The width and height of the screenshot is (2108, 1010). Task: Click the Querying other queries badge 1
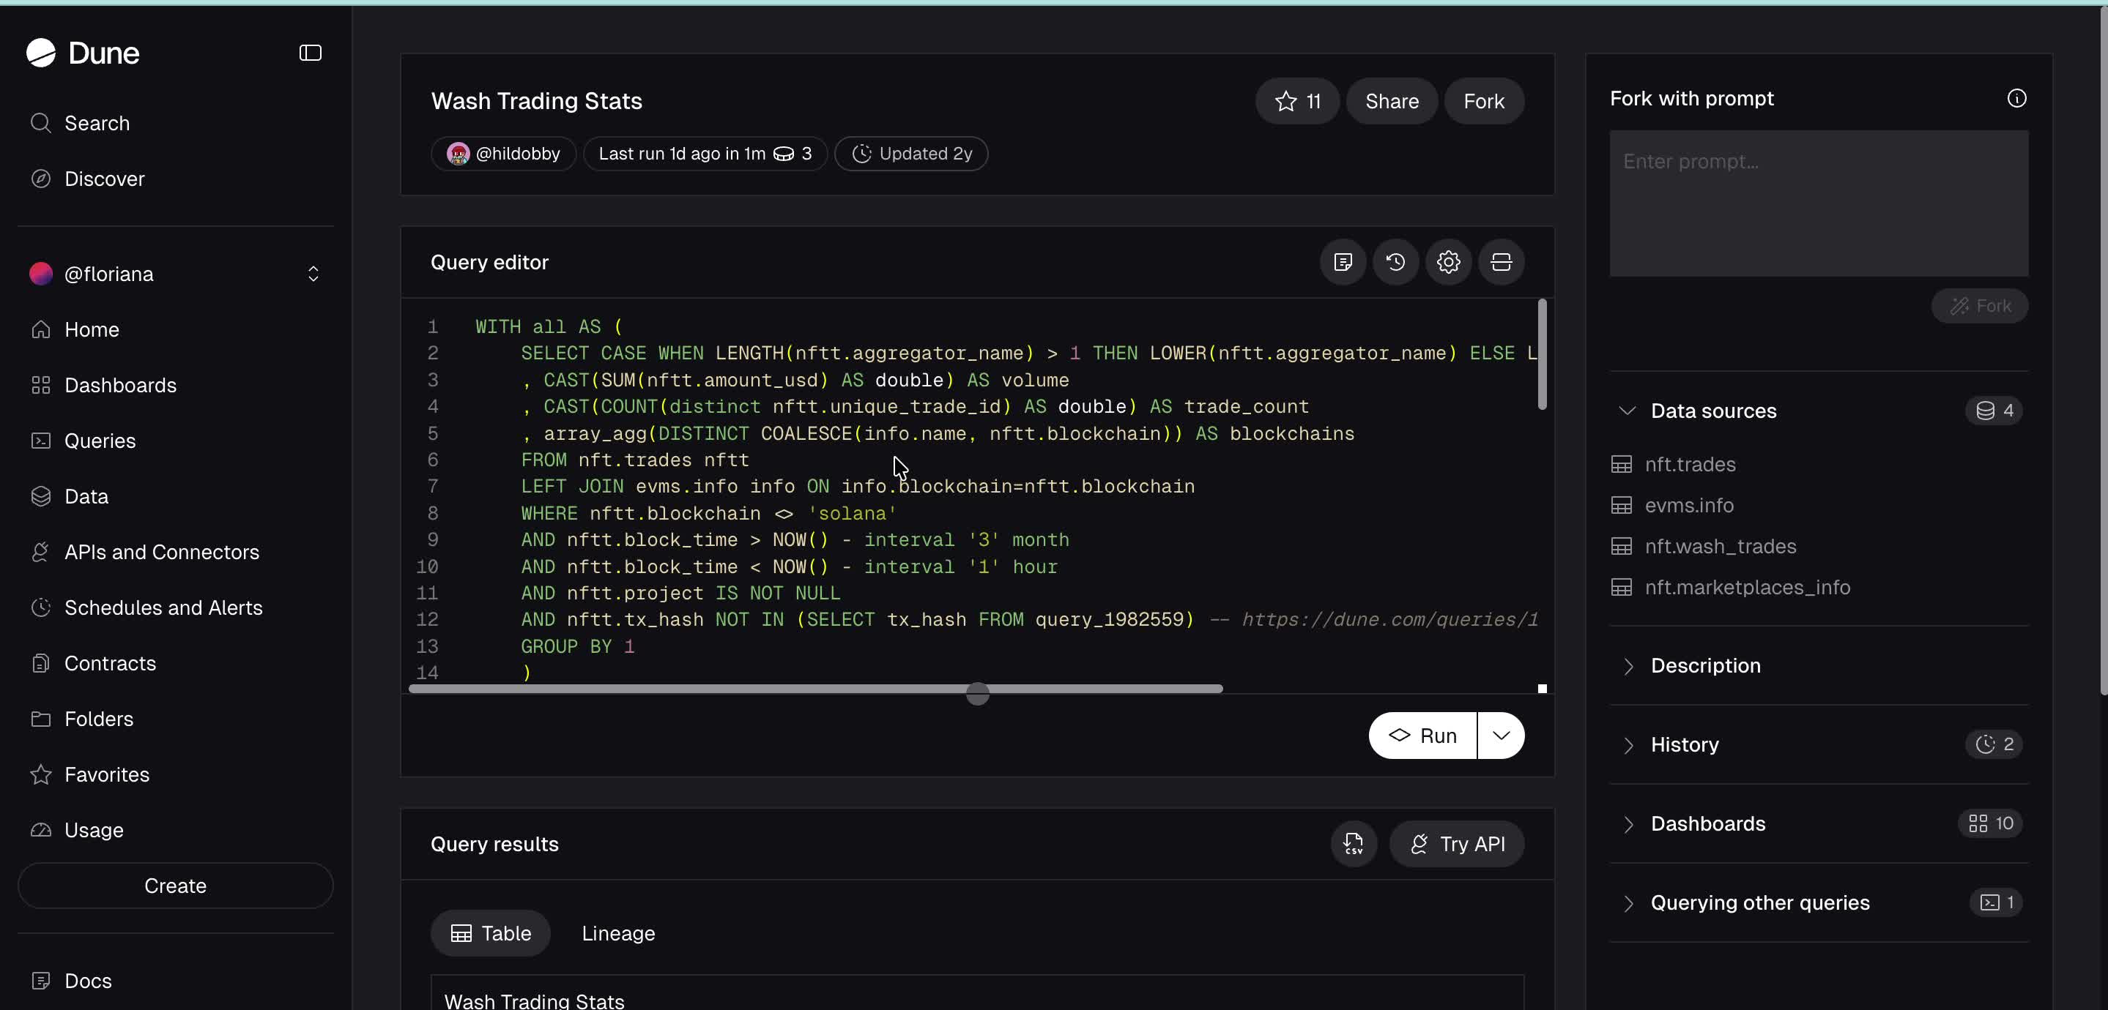(1996, 902)
